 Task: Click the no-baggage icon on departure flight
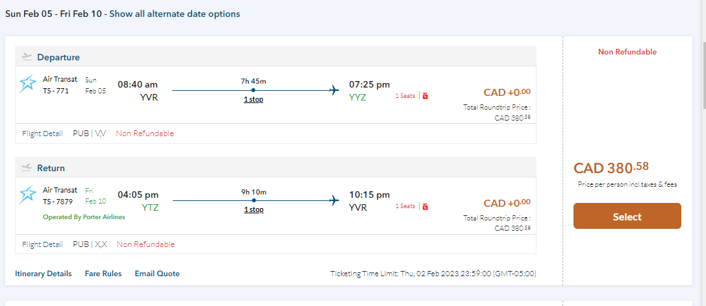click(425, 96)
